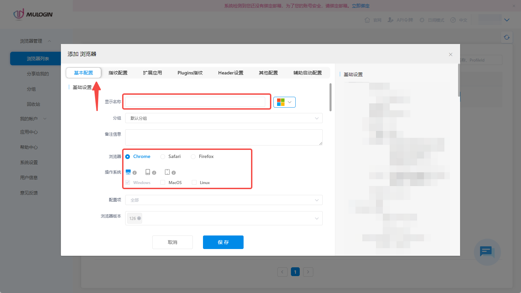This screenshot has height=293, width=521.
Task: Open 帮助中心 in the sidebar
Action: (x=29, y=147)
